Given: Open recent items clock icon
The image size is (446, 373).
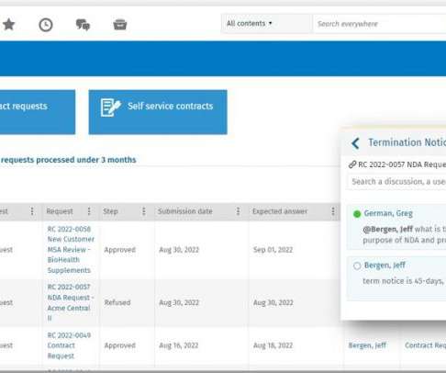Looking at the screenshot, I should coord(46,25).
